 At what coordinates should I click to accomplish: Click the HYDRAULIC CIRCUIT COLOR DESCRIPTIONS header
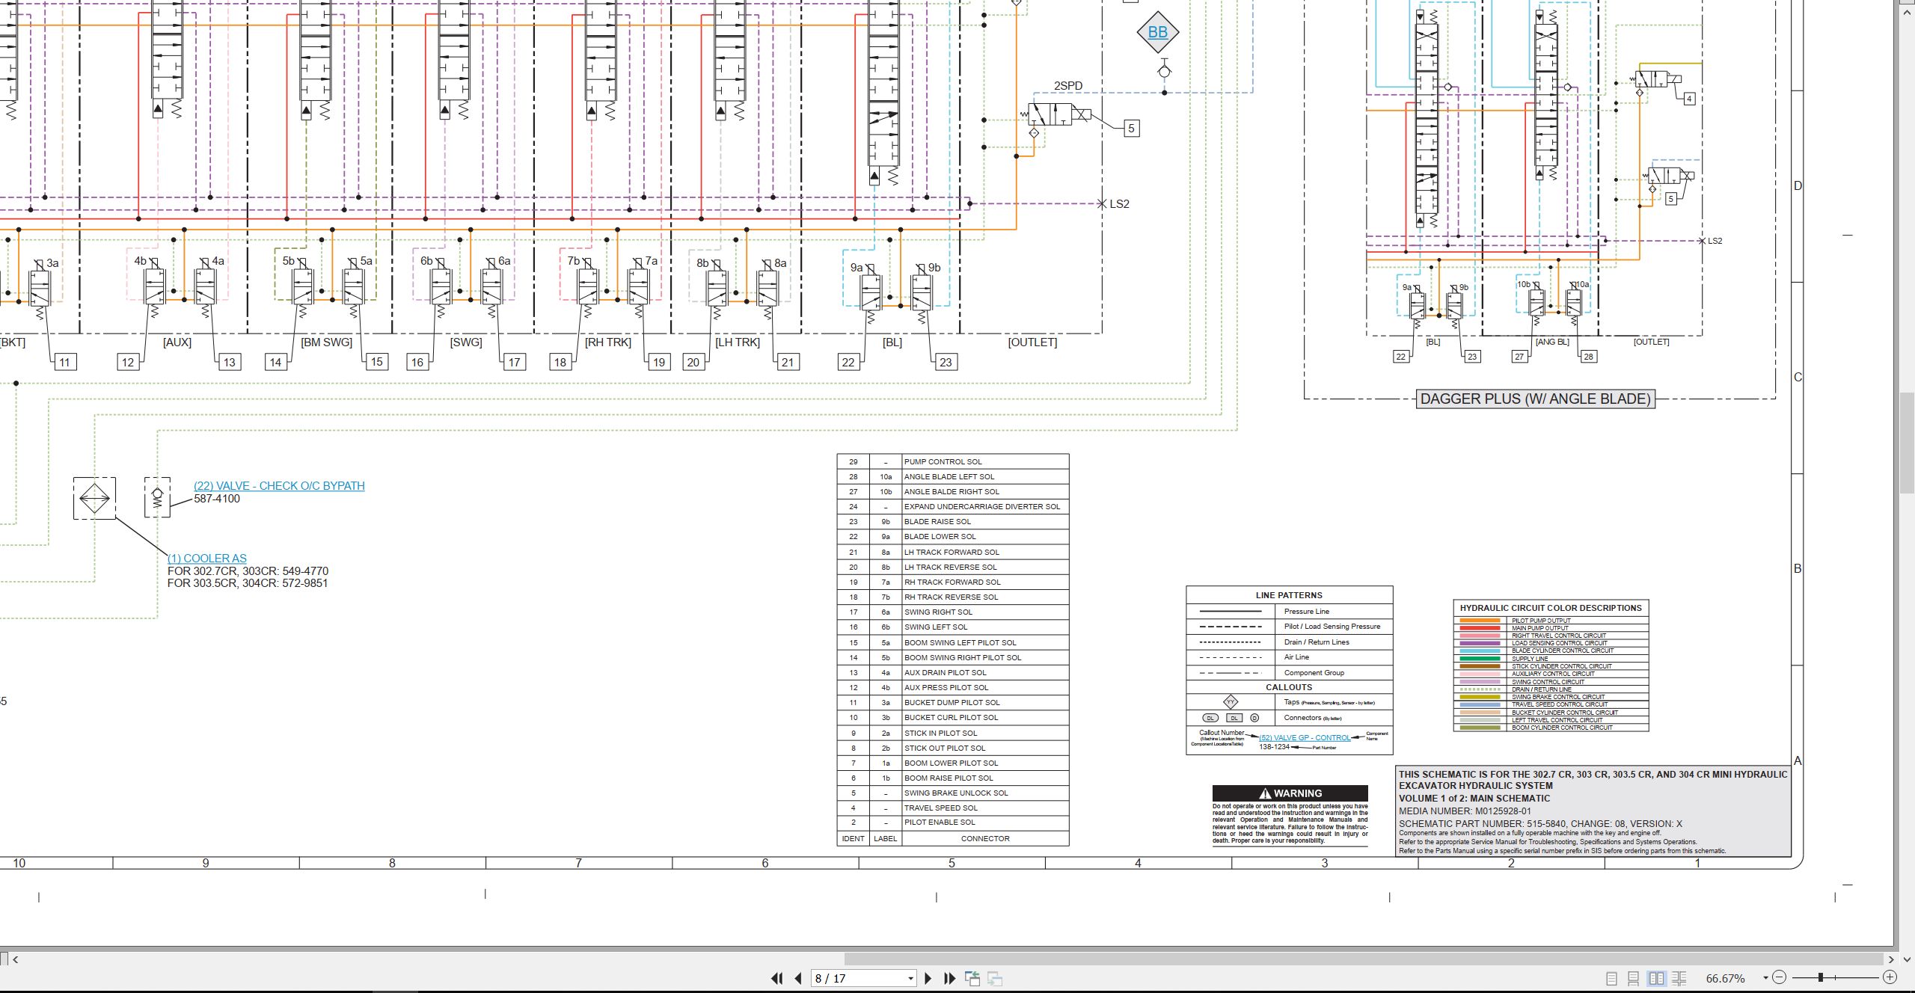[x=1551, y=608]
